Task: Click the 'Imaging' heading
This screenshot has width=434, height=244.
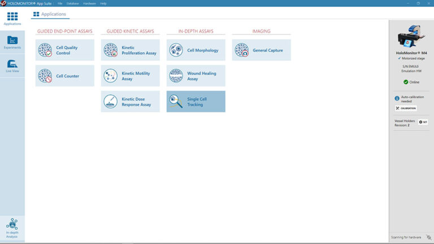Action: (261, 31)
